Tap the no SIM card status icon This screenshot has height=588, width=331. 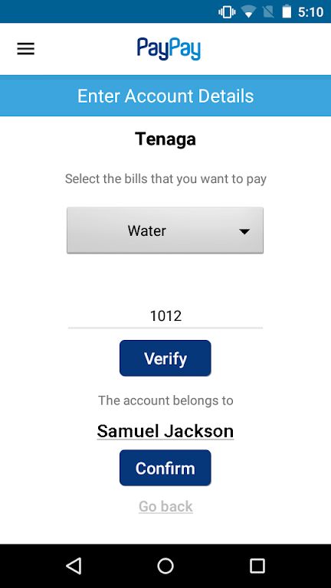pos(268,12)
